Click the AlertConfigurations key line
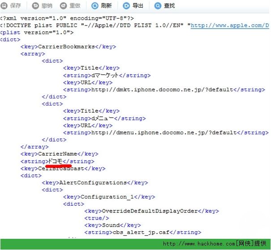The image size is (271, 250). [x=95, y=182]
